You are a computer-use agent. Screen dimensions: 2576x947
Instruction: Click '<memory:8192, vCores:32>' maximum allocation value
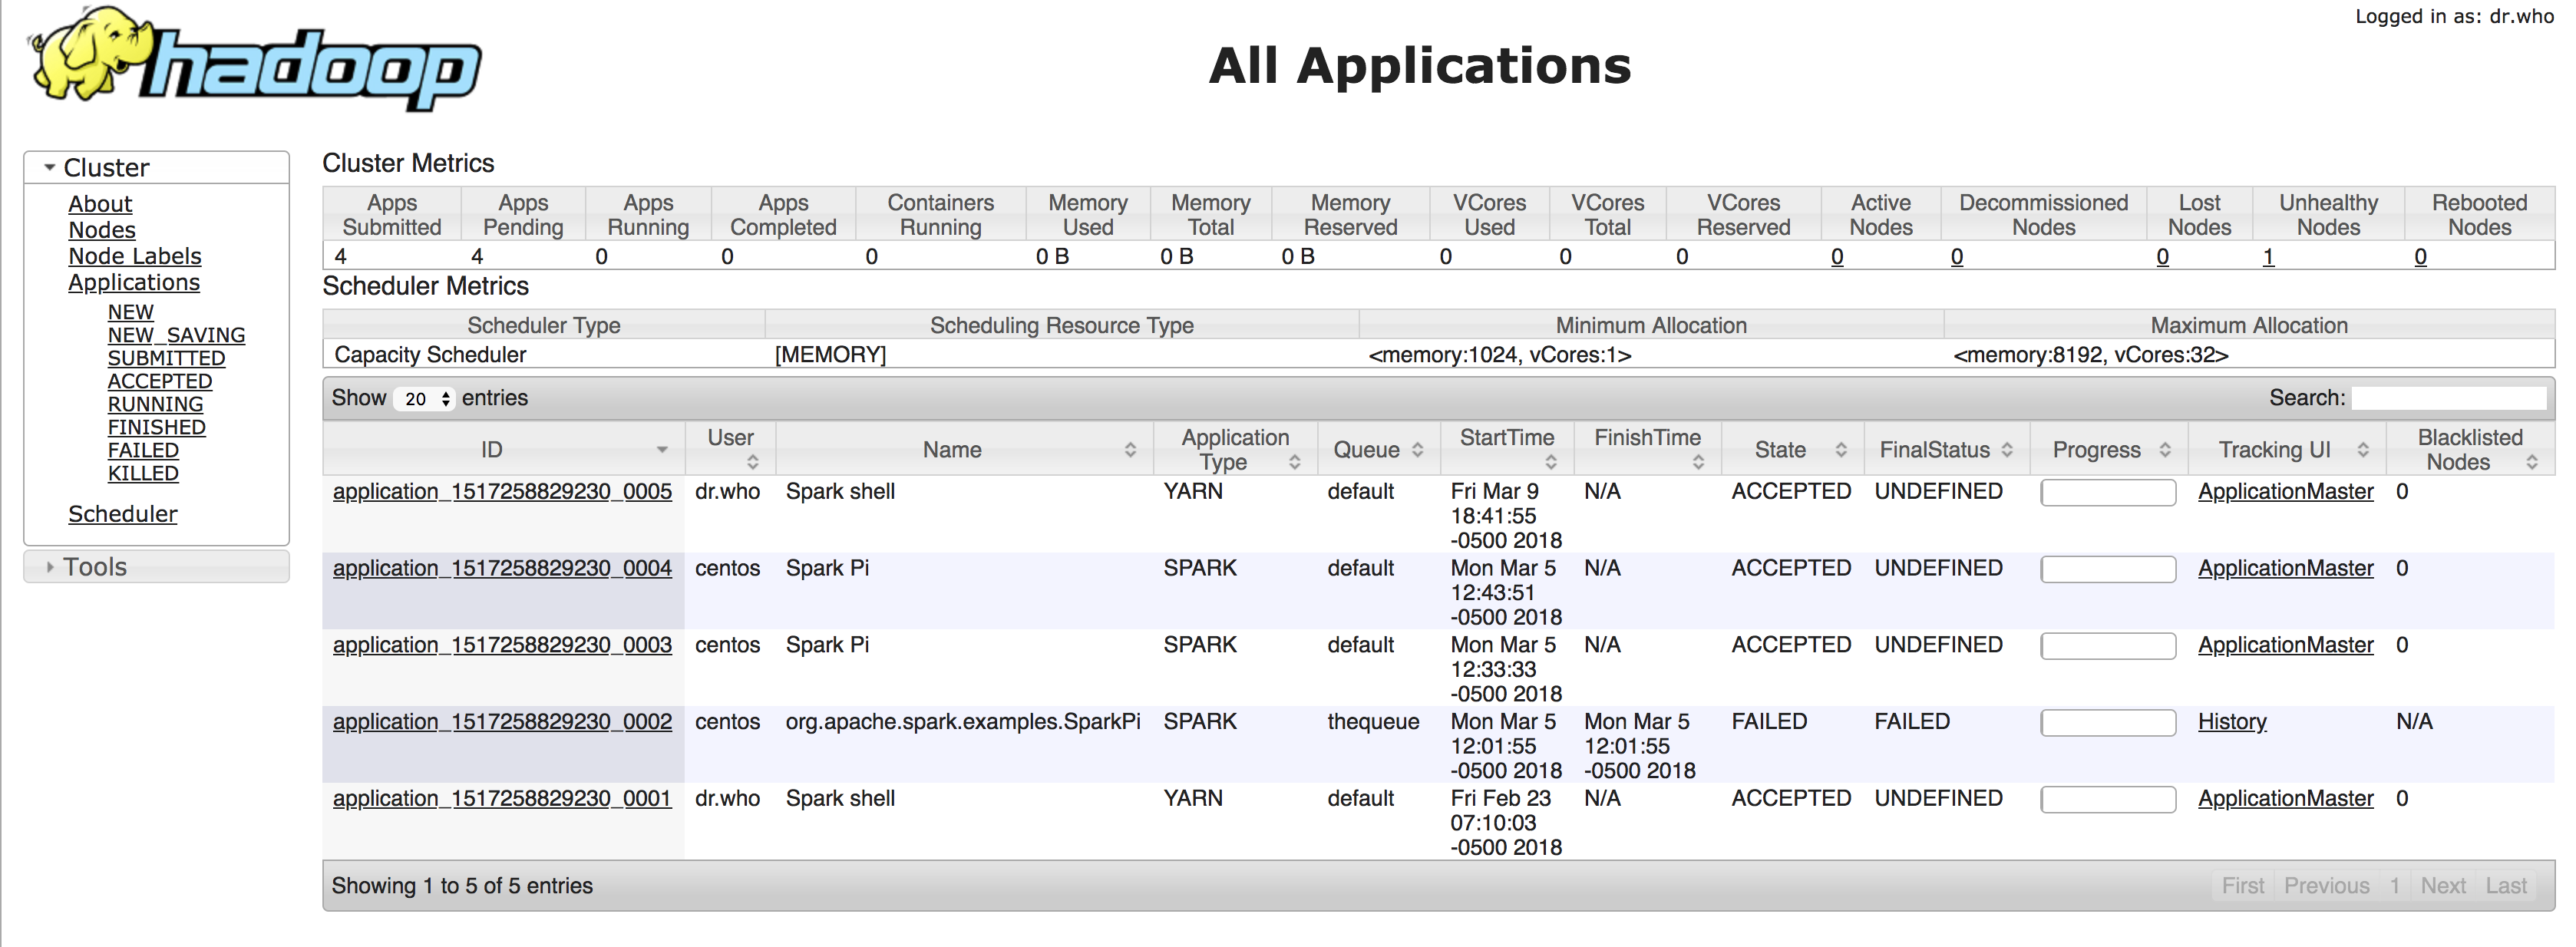[x=2091, y=355]
